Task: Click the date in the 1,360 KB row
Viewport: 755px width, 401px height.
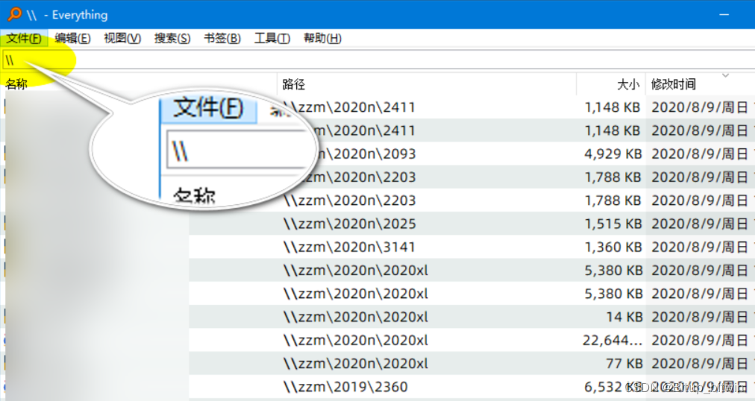Action: 700,247
